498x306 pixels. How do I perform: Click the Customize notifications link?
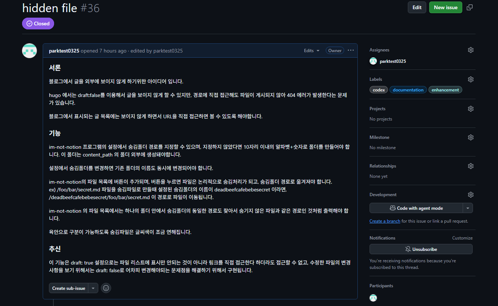click(462, 238)
